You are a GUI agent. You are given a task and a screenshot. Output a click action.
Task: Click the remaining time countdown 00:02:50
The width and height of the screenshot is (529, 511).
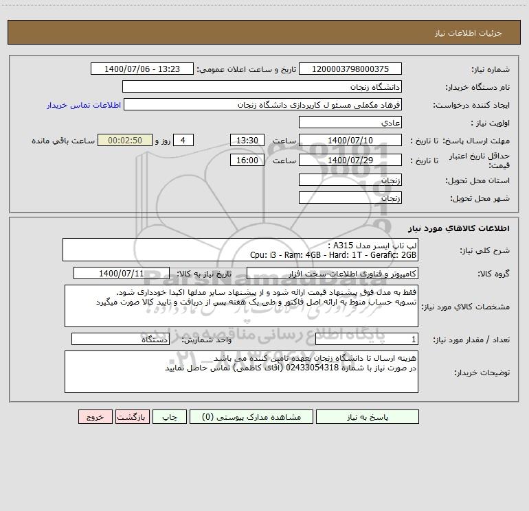click(125, 140)
